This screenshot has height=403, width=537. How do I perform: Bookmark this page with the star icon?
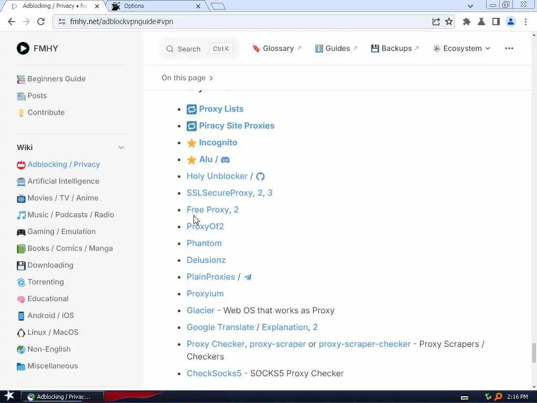449,22
